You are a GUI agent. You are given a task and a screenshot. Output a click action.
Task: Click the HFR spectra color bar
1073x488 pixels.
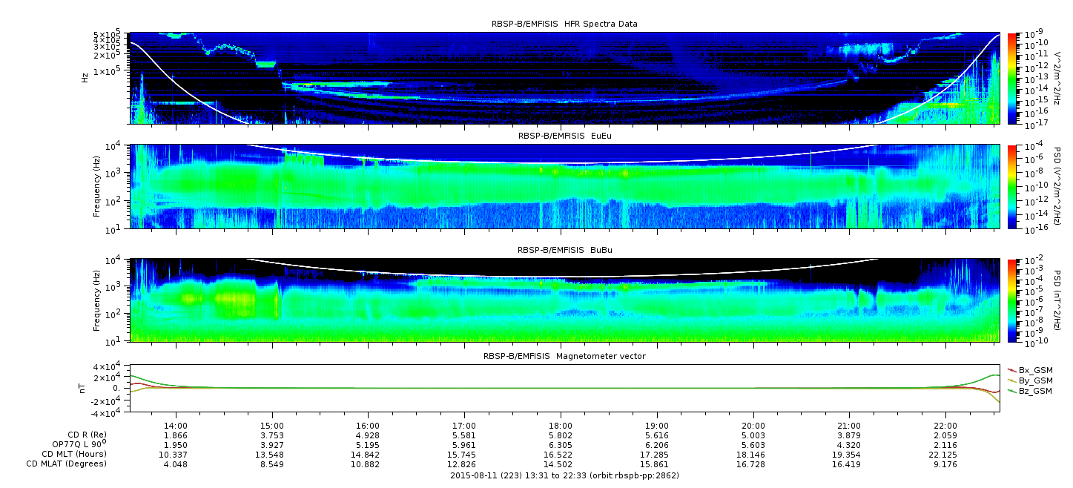[1013, 78]
